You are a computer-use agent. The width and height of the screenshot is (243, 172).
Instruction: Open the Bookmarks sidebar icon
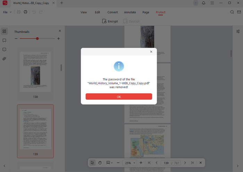pos(4,41)
